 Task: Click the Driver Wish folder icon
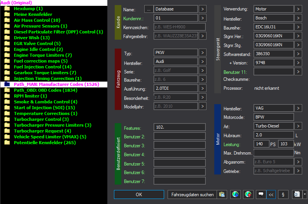pyautogui.click(x=7, y=38)
